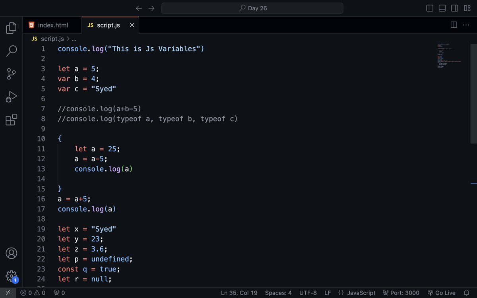Click console.log(a) on line 17

click(x=87, y=209)
